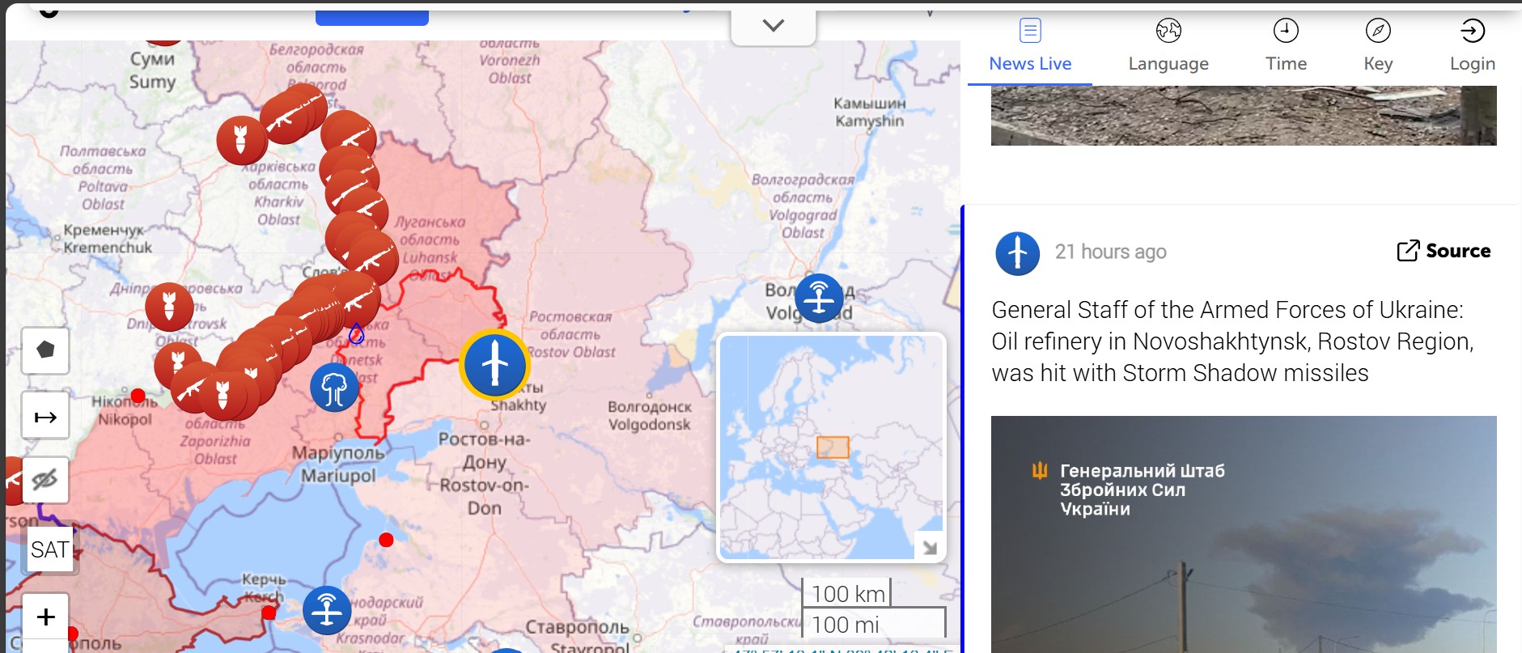Click the blue water drop marker
1522x653 pixels.
(x=356, y=333)
